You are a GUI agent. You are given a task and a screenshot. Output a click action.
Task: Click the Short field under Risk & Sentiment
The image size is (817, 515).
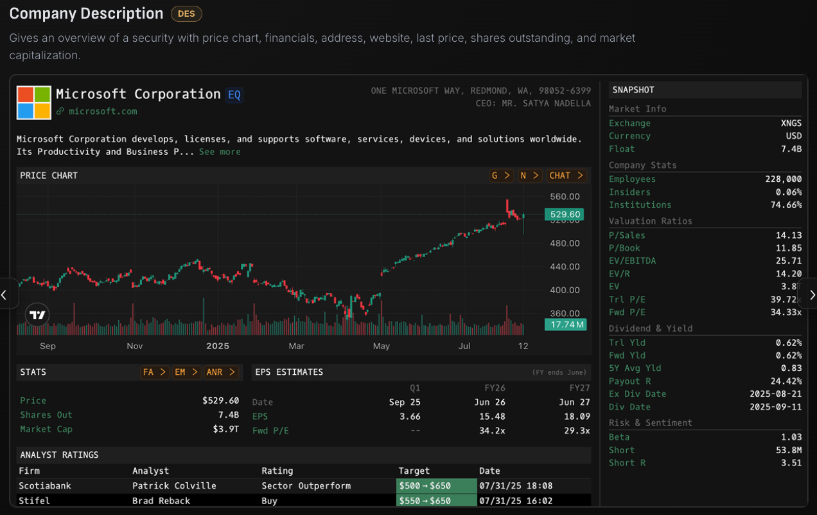(621, 449)
